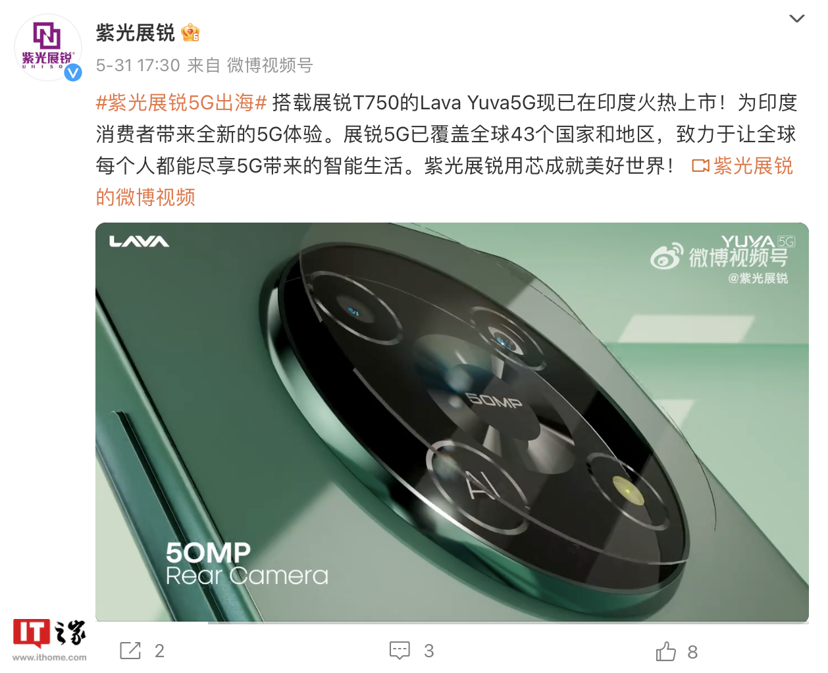828x673 pixels.
Task: Click the 紫光展锐 username
Action: (136, 32)
